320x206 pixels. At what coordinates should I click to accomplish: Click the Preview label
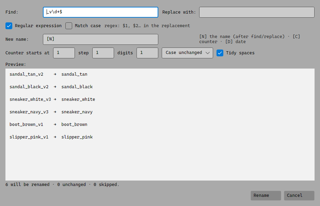click(x=16, y=64)
